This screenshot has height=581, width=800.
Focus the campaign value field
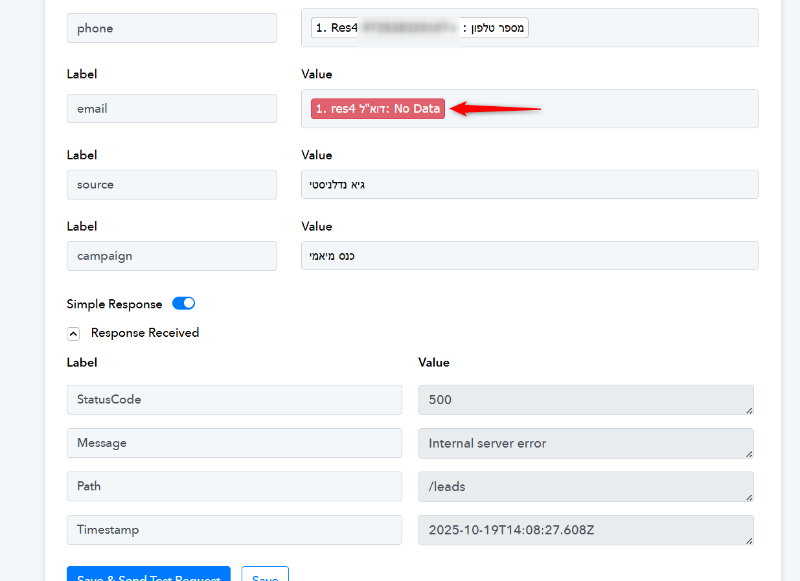[529, 256]
